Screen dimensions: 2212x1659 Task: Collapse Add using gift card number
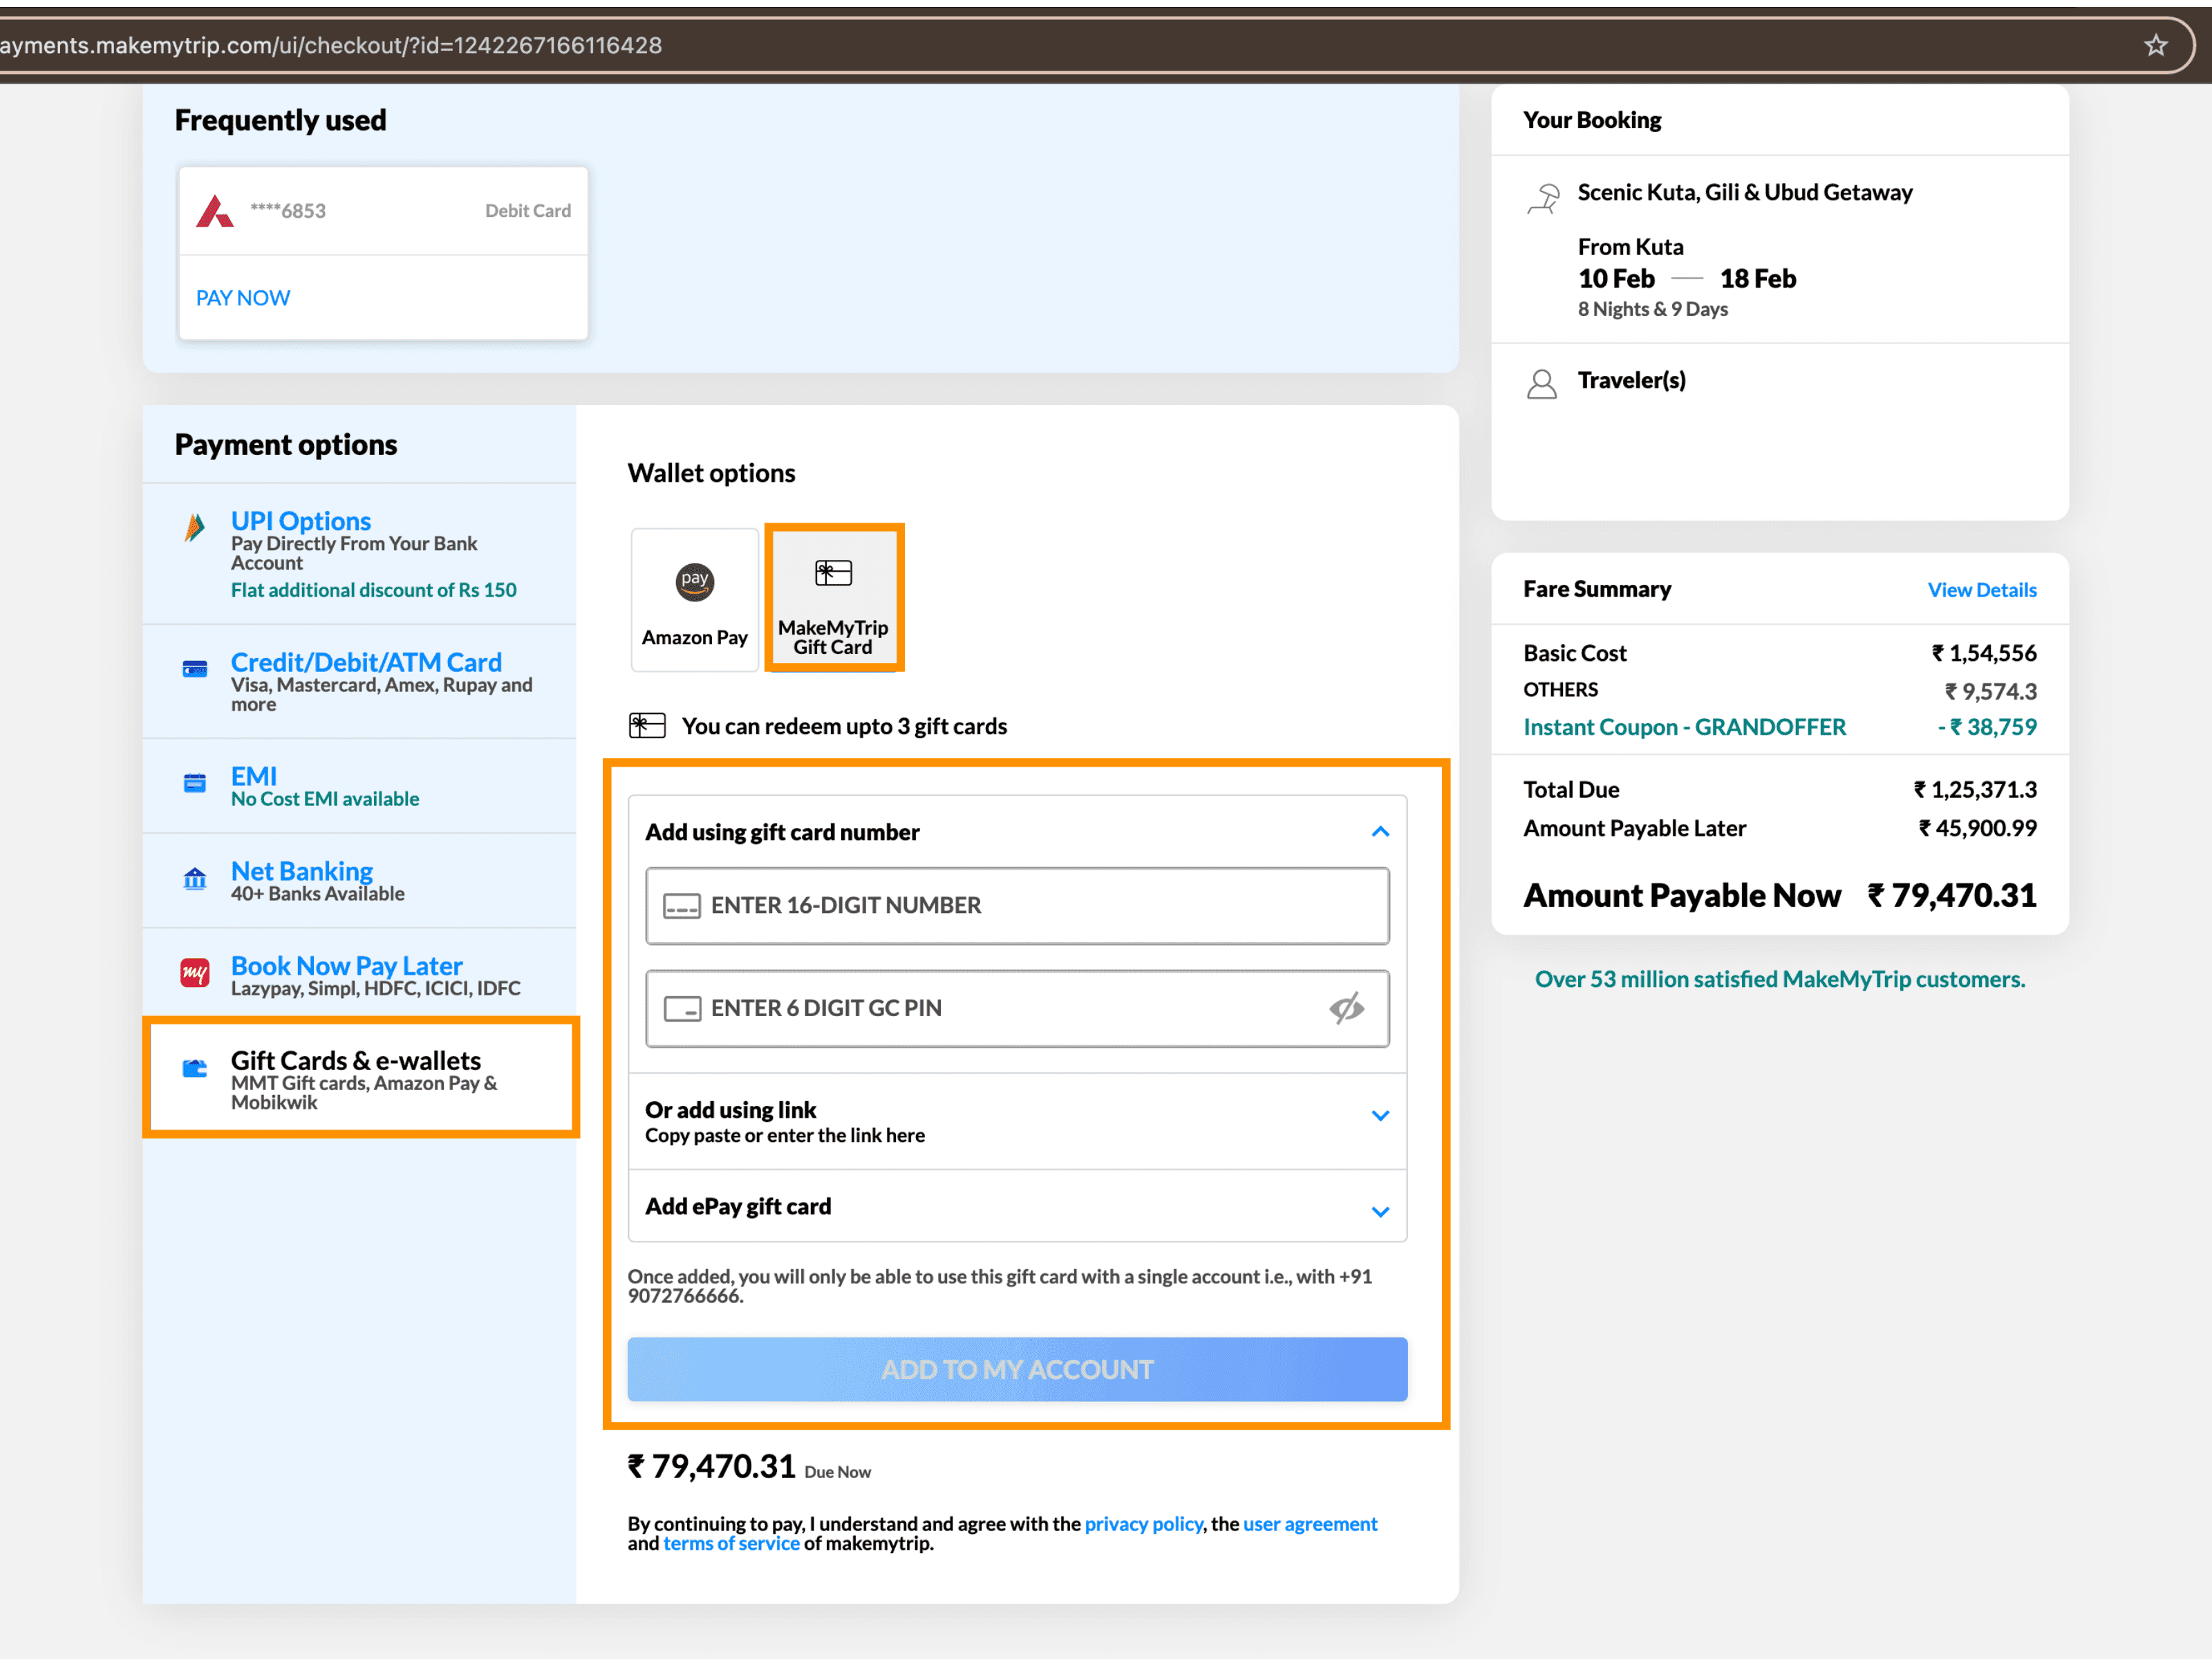1380,832
